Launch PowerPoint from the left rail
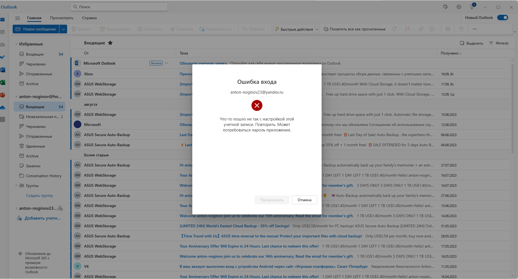The height and width of the screenshot is (279, 518). [2, 95]
